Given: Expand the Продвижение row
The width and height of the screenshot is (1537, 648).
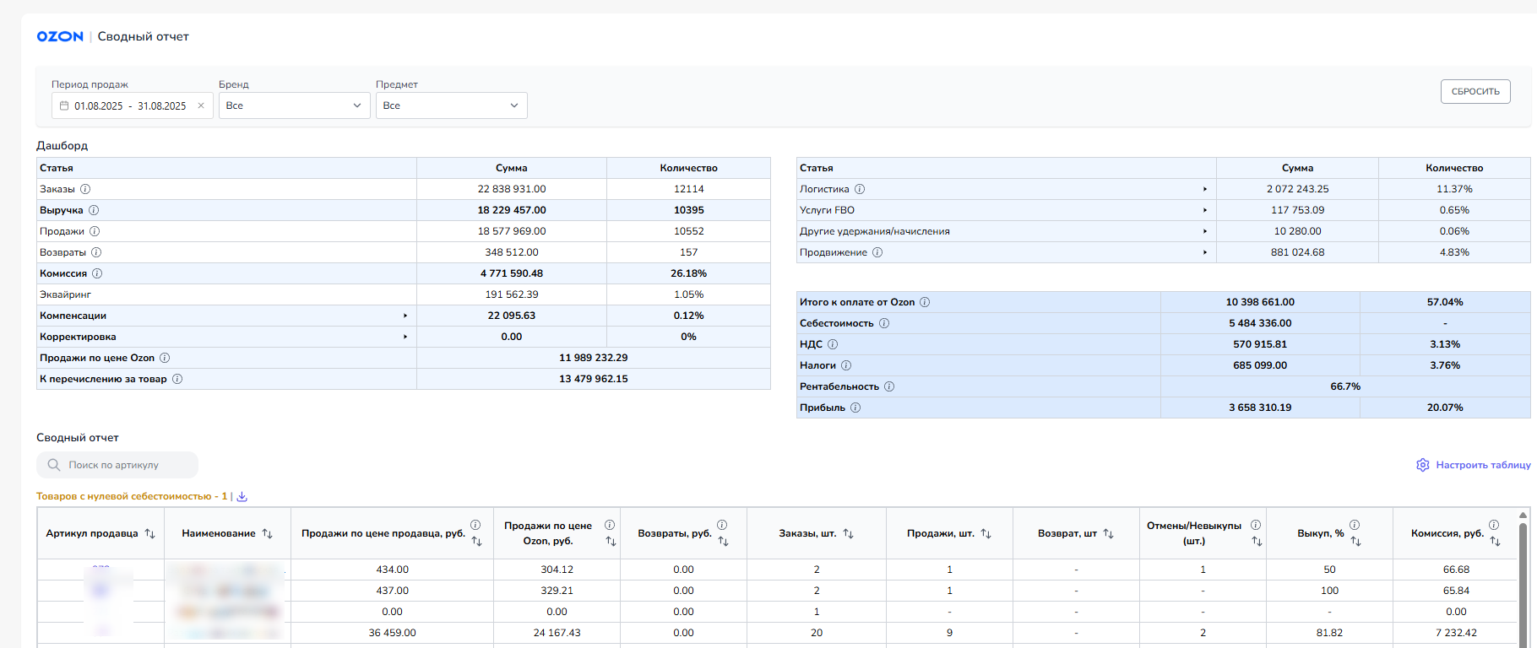Looking at the screenshot, I should point(1204,252).
